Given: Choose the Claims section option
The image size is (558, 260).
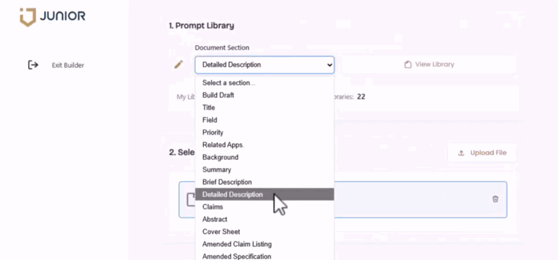Looking at the screenshot, I should (213, 207).
